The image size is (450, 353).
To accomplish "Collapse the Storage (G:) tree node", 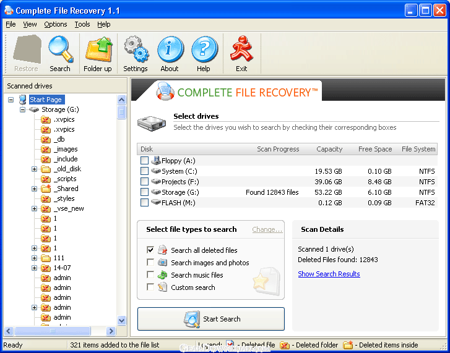I will (x=22, y=110).
